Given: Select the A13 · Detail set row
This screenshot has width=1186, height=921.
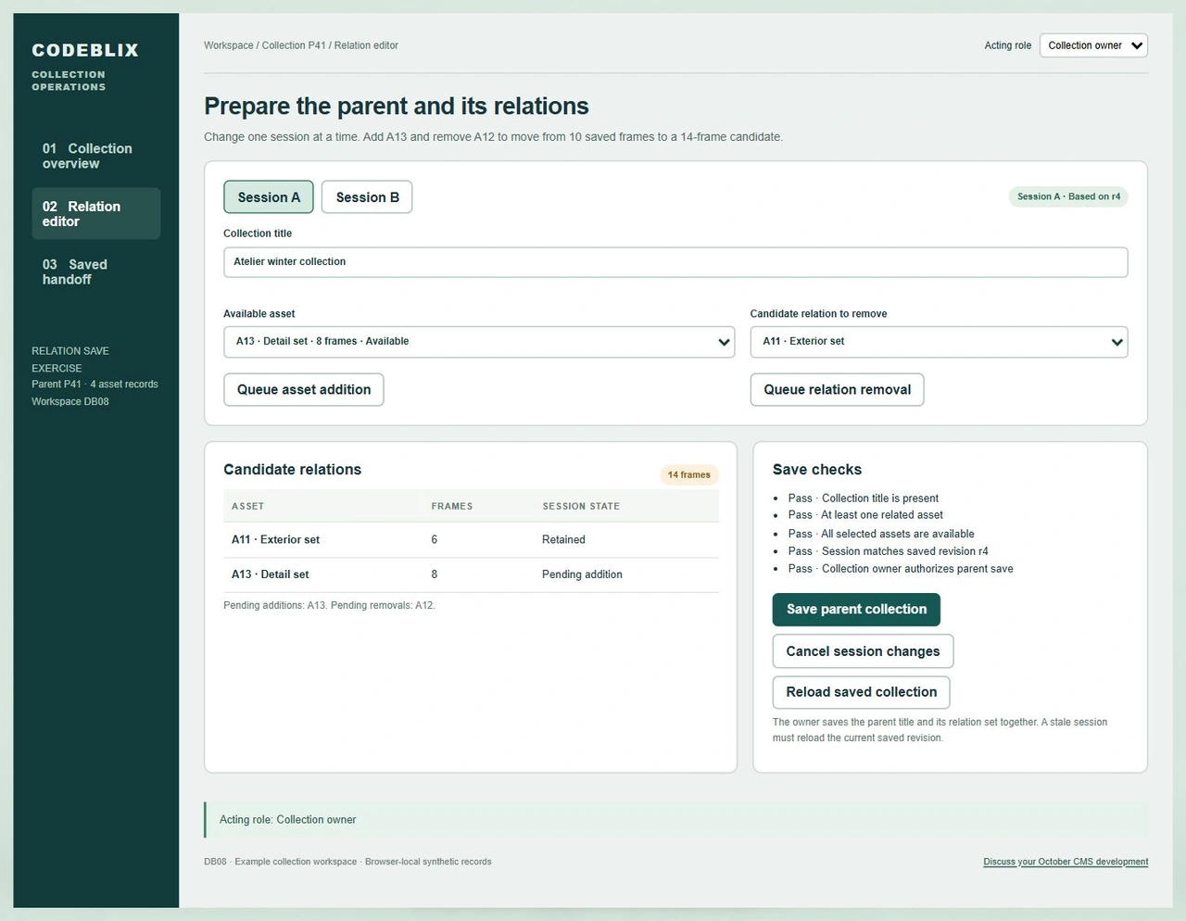Looking at the screenshot, I should tap(471, 575).
